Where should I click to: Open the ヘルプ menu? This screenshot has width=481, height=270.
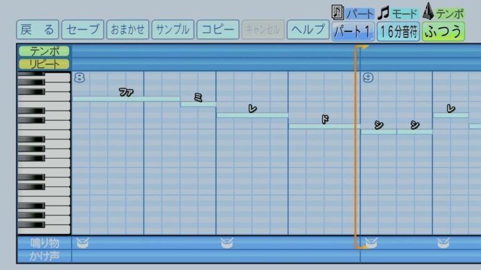coord(308,29)
